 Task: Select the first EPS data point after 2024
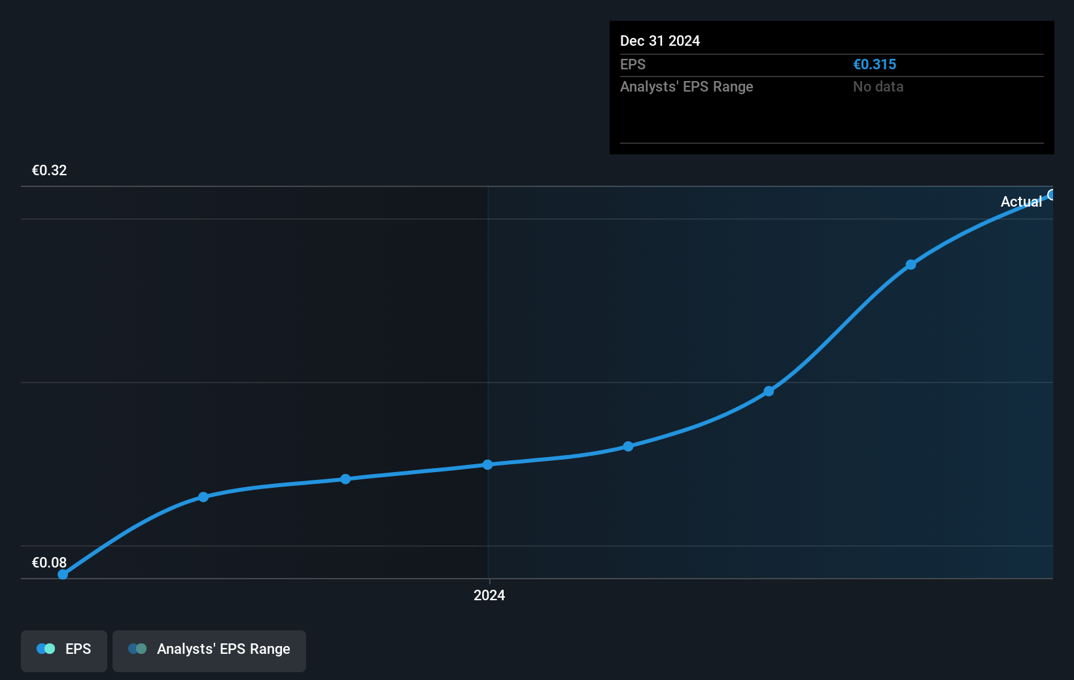point(628,447)
